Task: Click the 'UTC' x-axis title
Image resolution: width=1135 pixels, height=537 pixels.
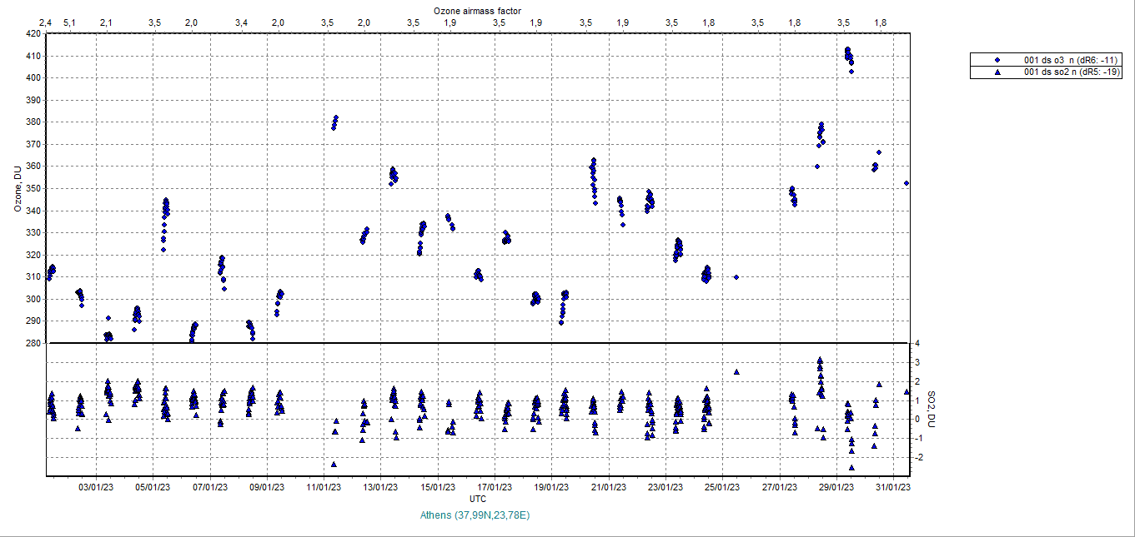Action: pos(478,499)
